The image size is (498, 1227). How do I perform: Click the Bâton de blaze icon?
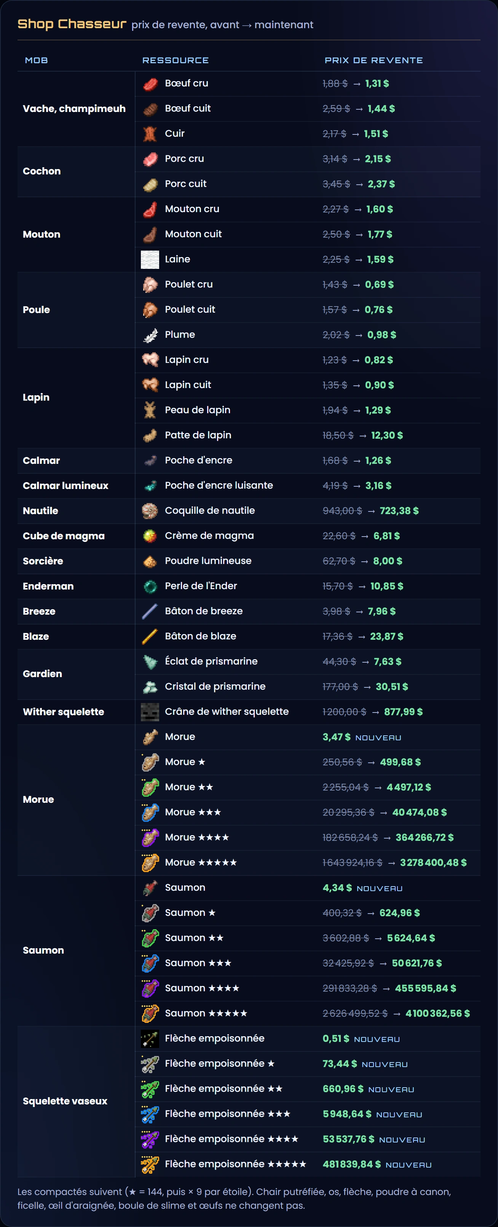150,636
